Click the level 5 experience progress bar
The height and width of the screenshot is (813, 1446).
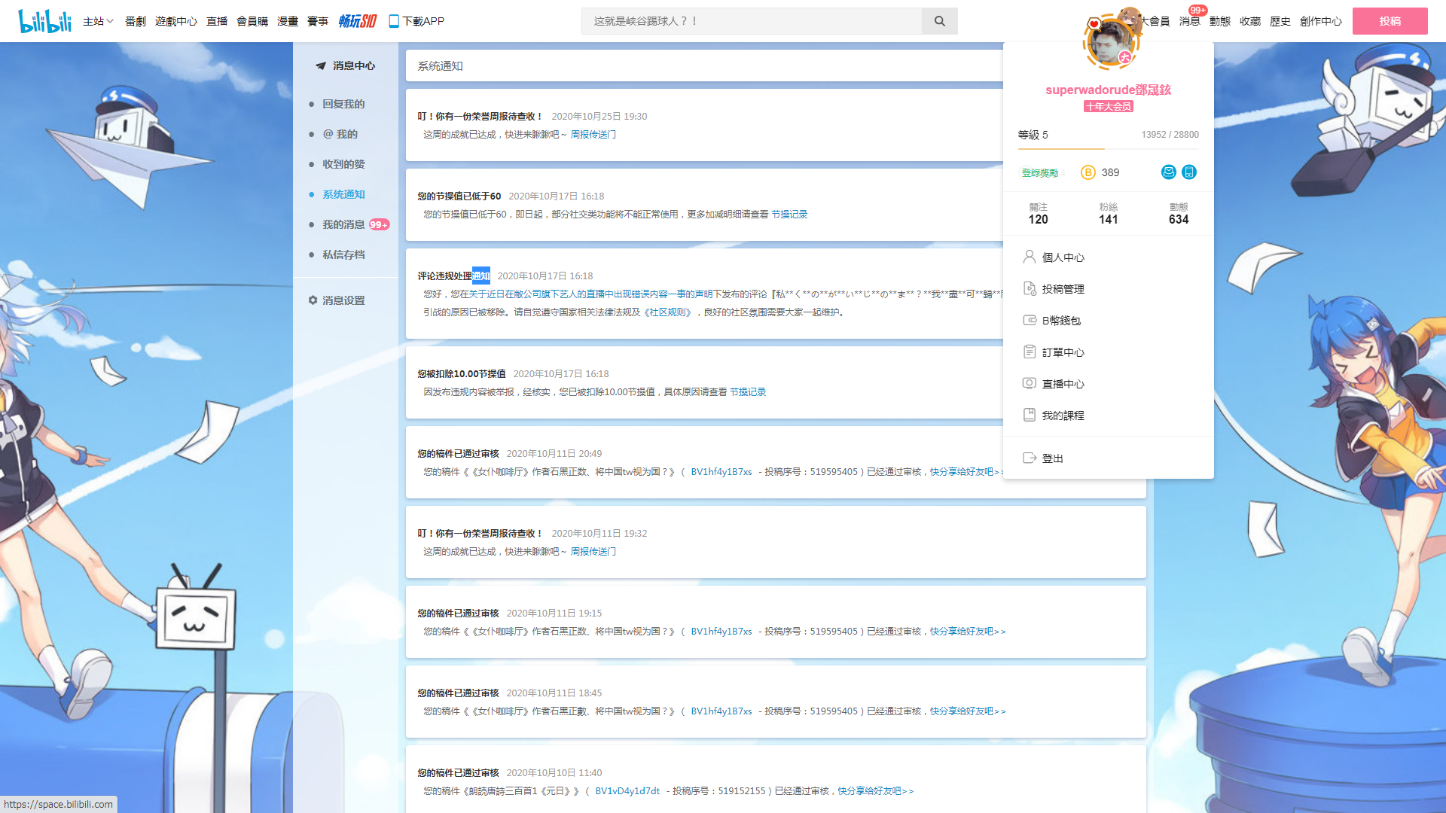tap(1109, 149)
